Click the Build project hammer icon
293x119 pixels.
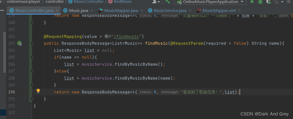[x=168, y=2]
